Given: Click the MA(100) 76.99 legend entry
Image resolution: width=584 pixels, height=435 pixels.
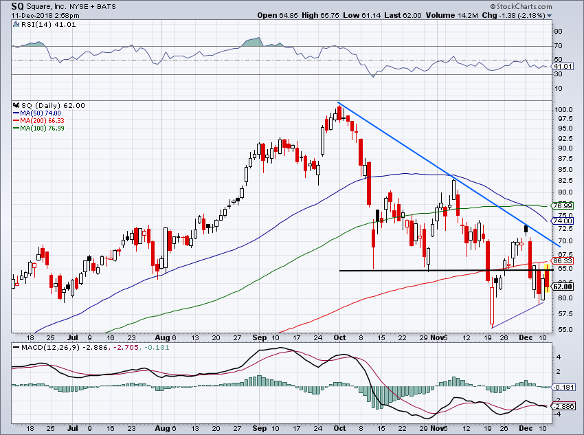Looking at the screenshot, I should [38, 128].
